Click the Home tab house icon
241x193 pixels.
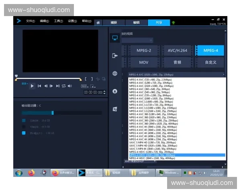[98, 23]
